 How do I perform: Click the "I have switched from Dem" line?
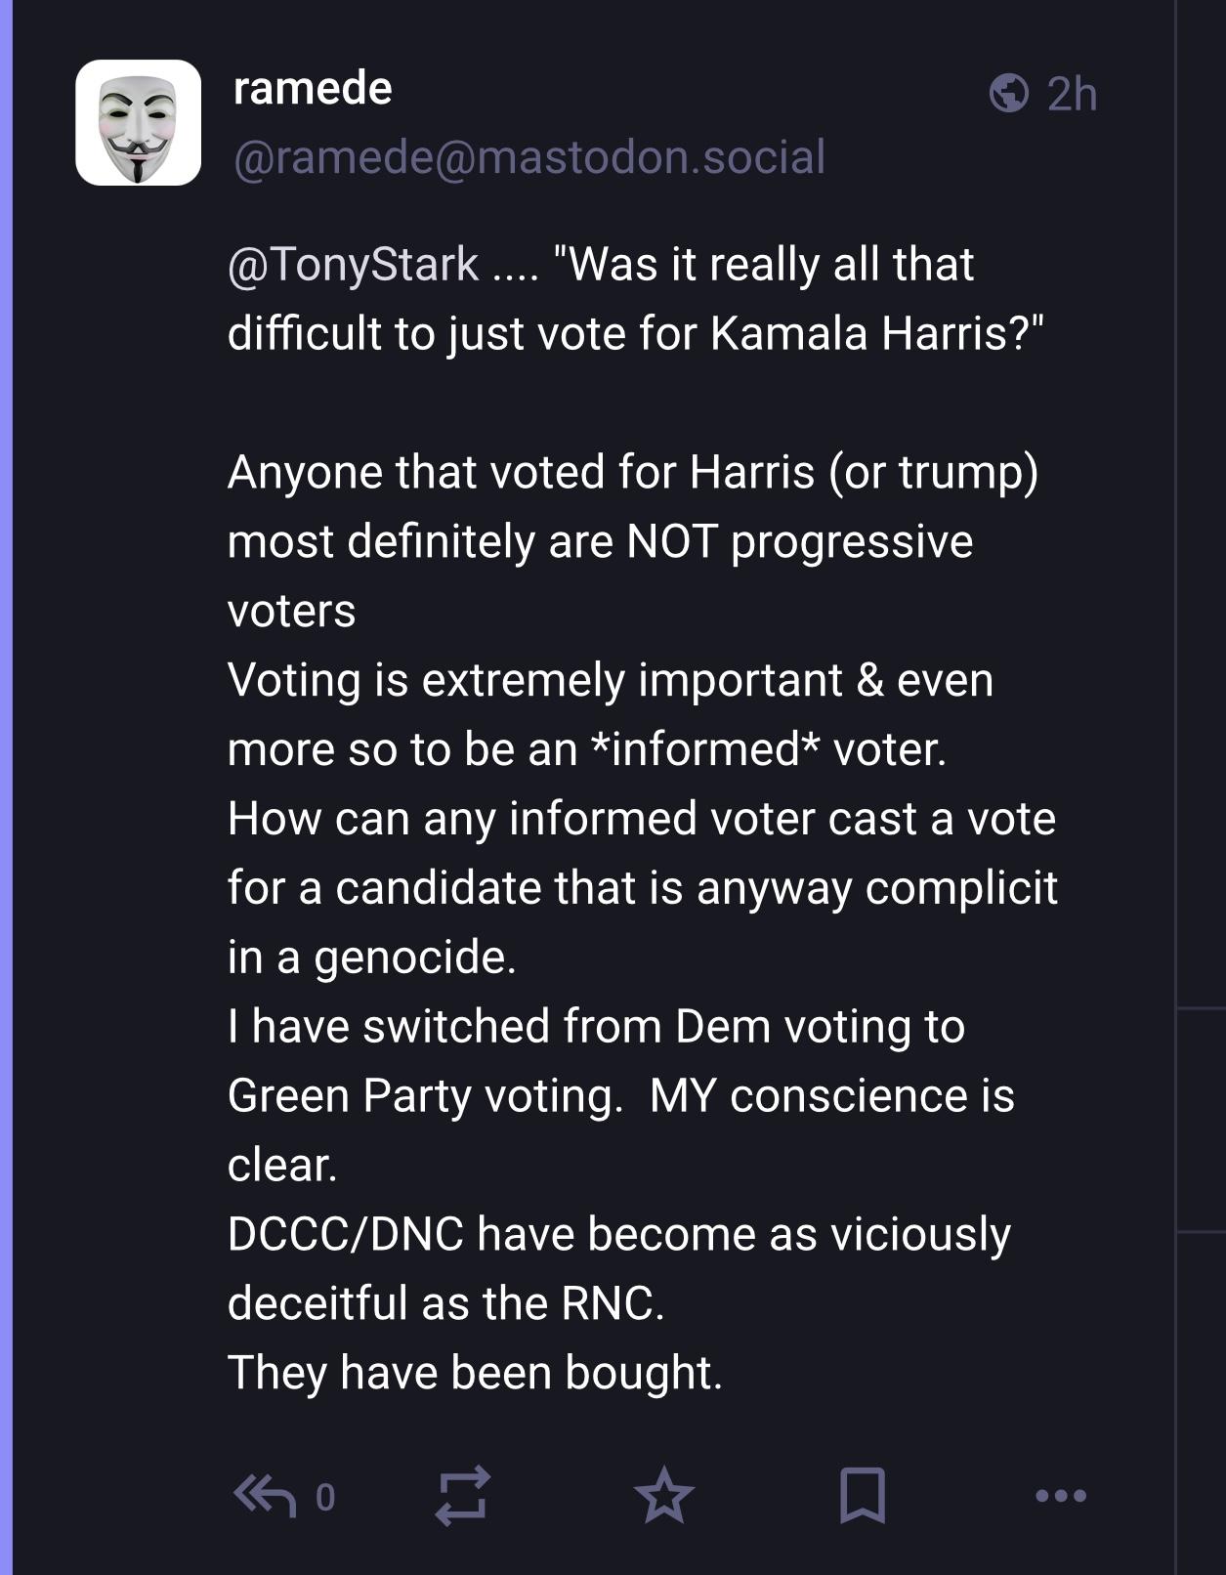click(596, 1027)
